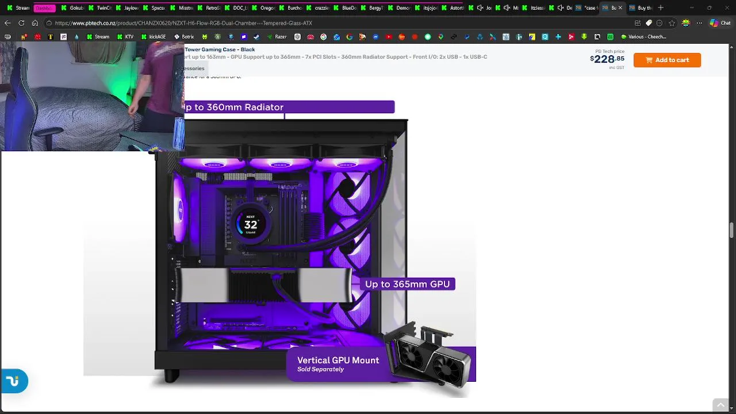
Task: Open the browser profile avatar
Action: [685, 23]
